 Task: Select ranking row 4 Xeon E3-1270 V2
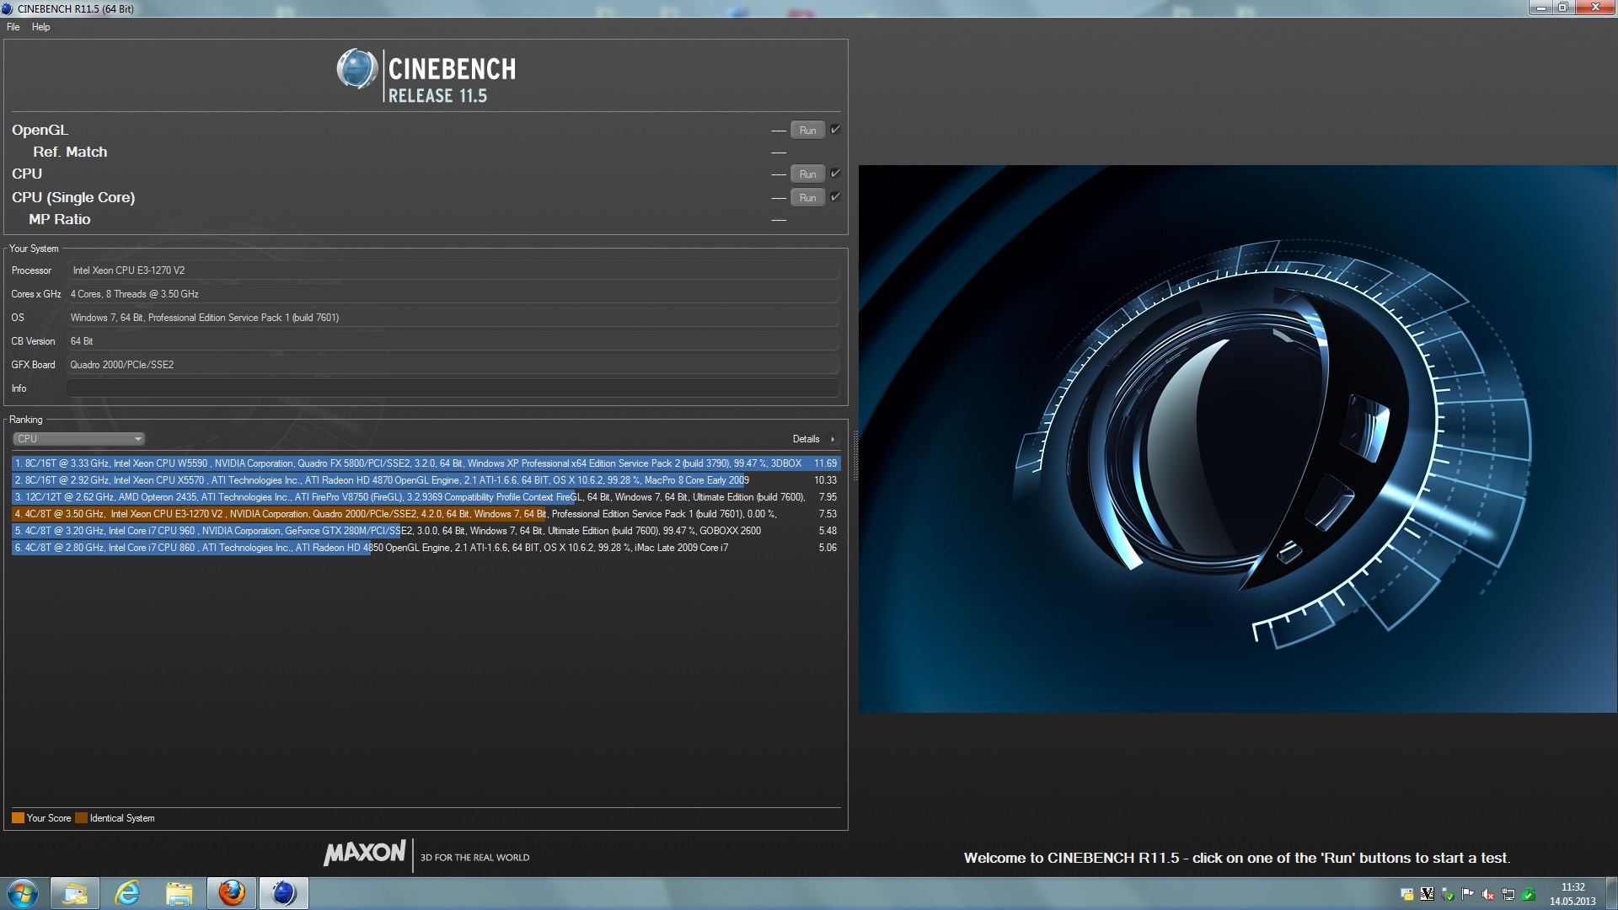click(426, 514)
